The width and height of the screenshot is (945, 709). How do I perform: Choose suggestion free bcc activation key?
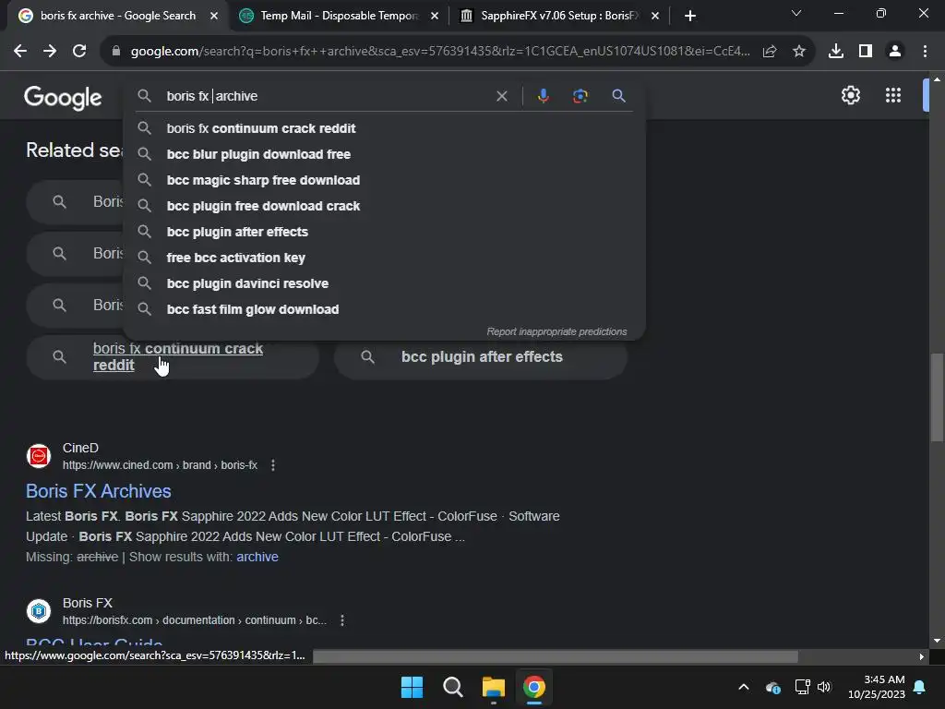click(x=385, y=258)
